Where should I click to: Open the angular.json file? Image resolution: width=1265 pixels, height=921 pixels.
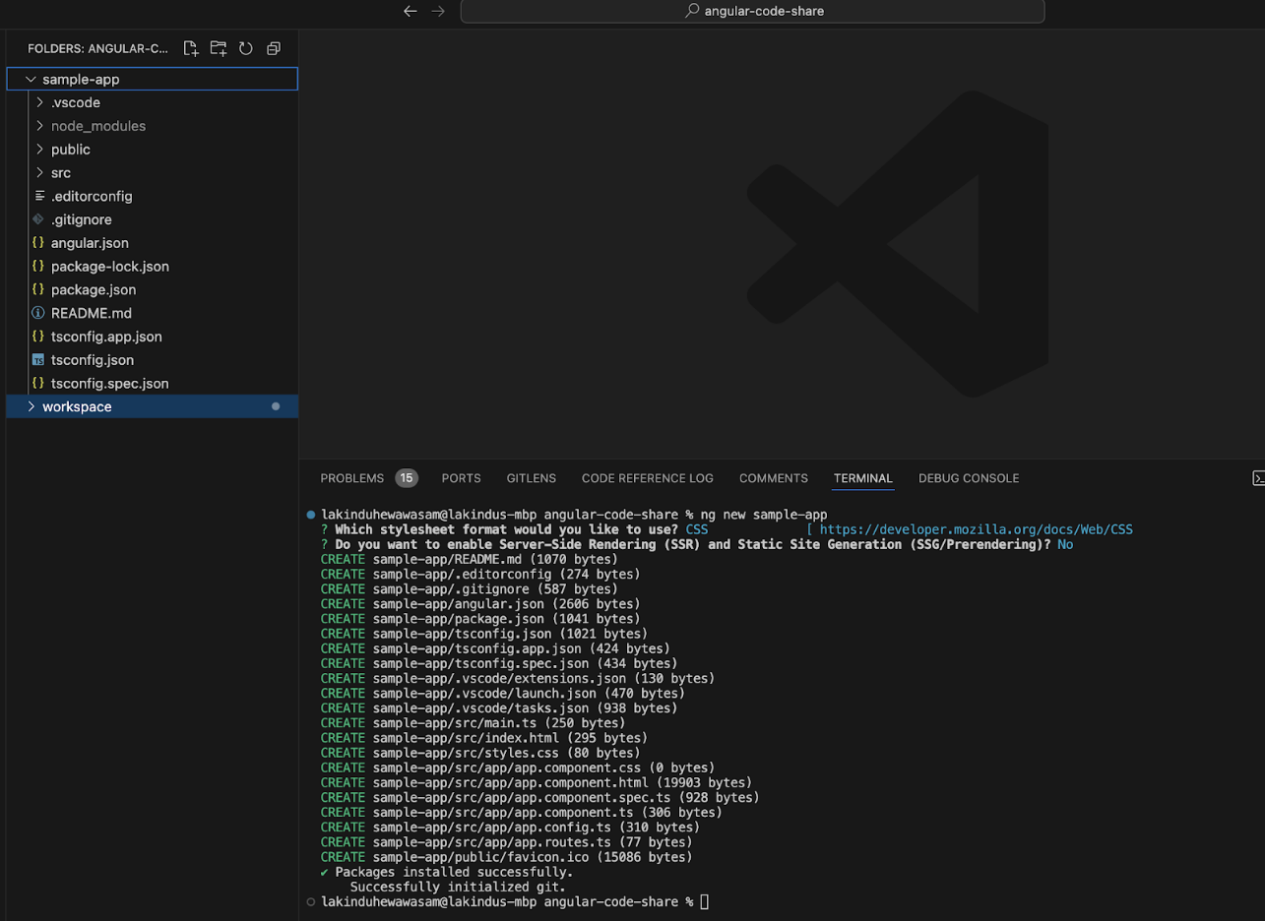point(90,243)
